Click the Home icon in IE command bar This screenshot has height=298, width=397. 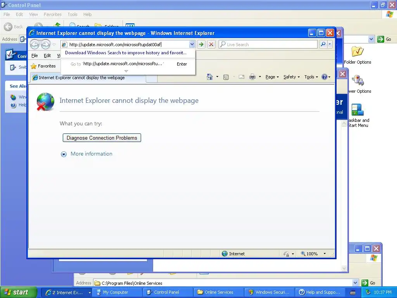[x=210, y=77]
